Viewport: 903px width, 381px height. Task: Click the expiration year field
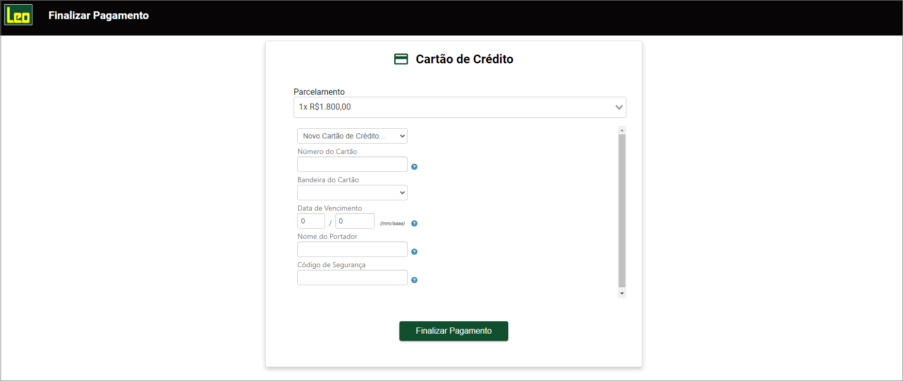tap(355, 221)
